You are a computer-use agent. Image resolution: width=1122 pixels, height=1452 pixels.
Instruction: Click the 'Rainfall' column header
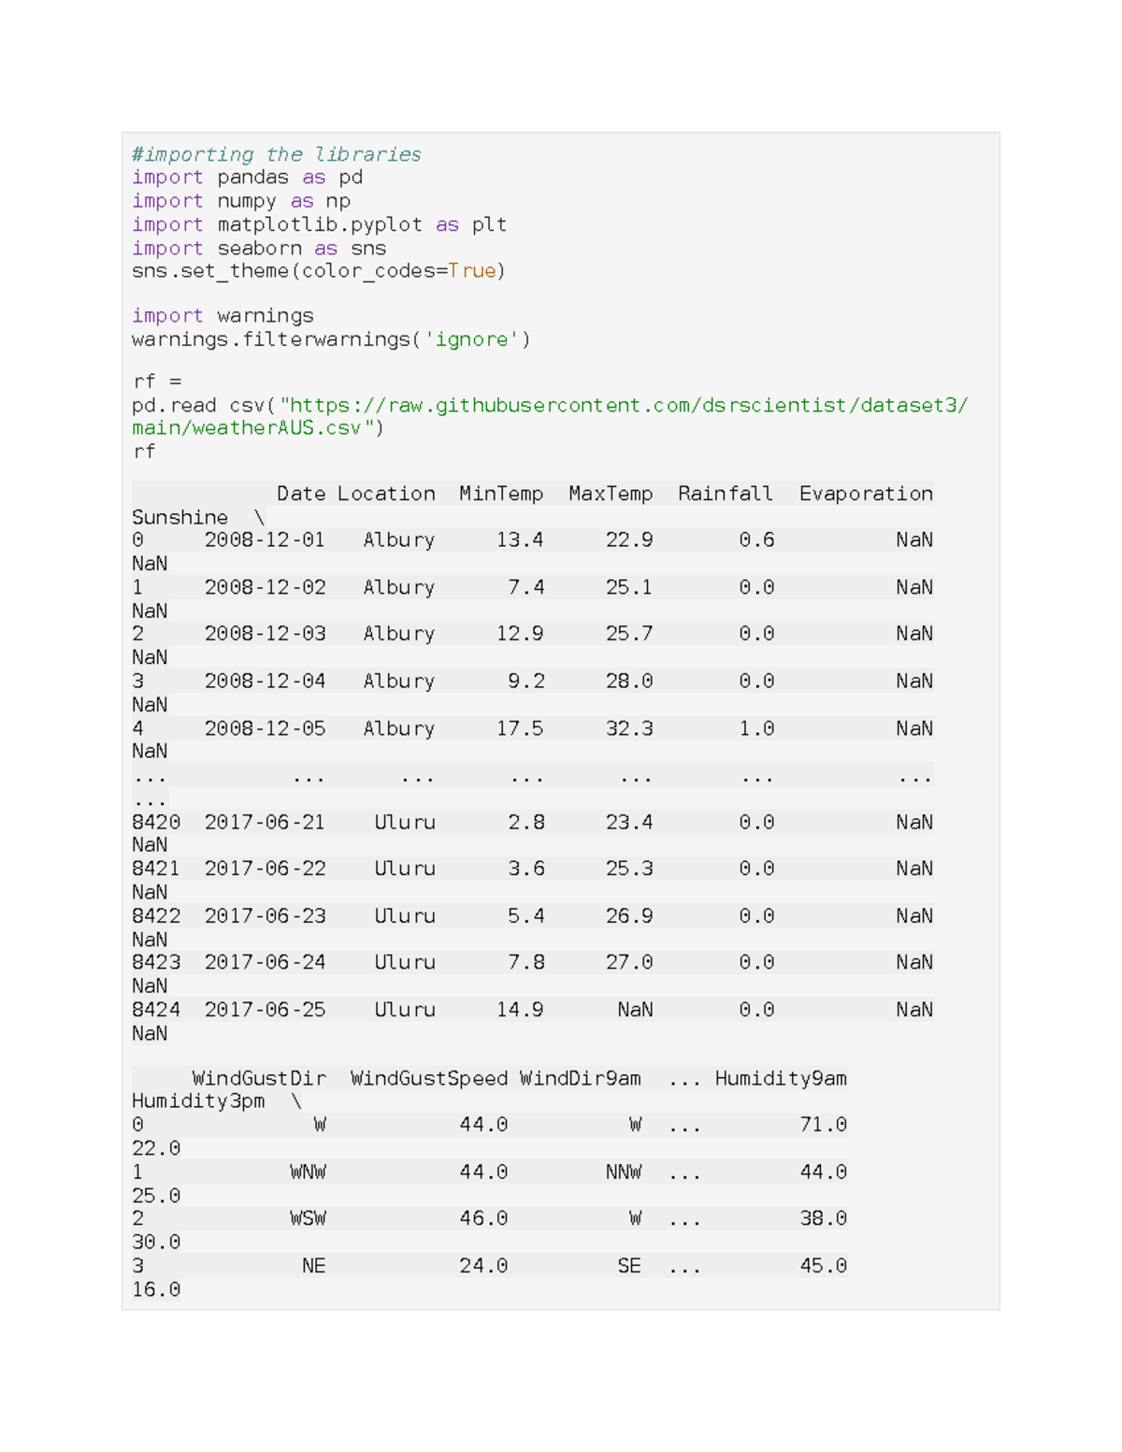click(x=726, y=494)
